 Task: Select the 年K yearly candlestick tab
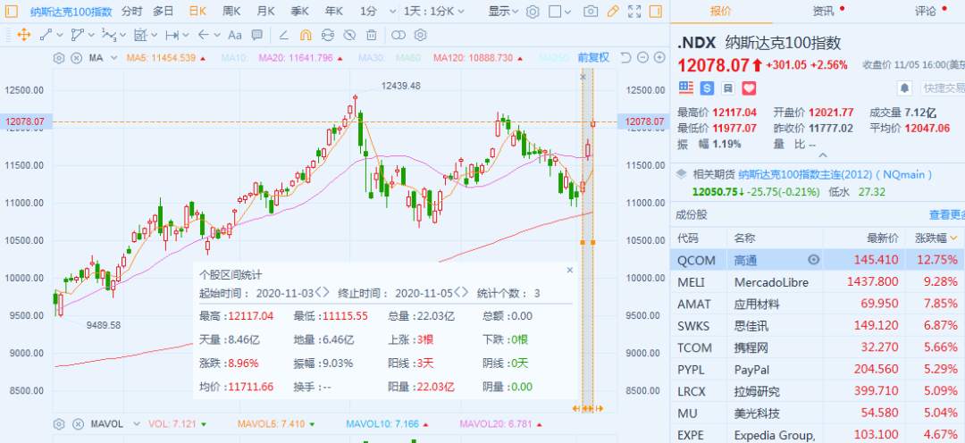click(x=334, y=11)
